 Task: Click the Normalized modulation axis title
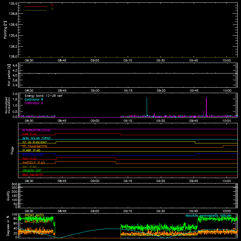coord(8,105)
